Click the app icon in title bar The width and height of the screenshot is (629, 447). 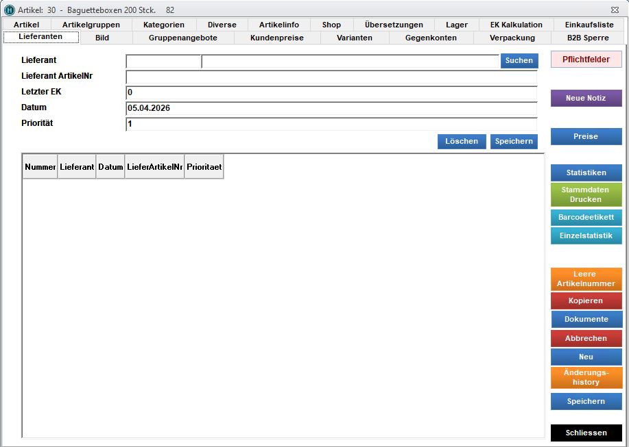(x=10, y=10)
